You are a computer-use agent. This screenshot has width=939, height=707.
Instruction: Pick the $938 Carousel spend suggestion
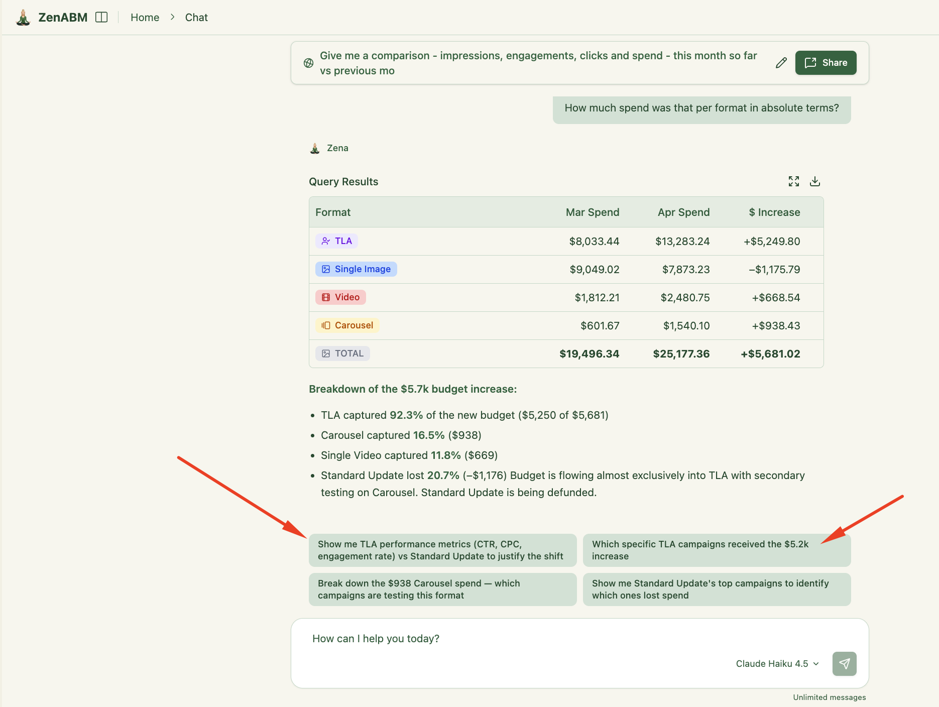click(442, 590)
